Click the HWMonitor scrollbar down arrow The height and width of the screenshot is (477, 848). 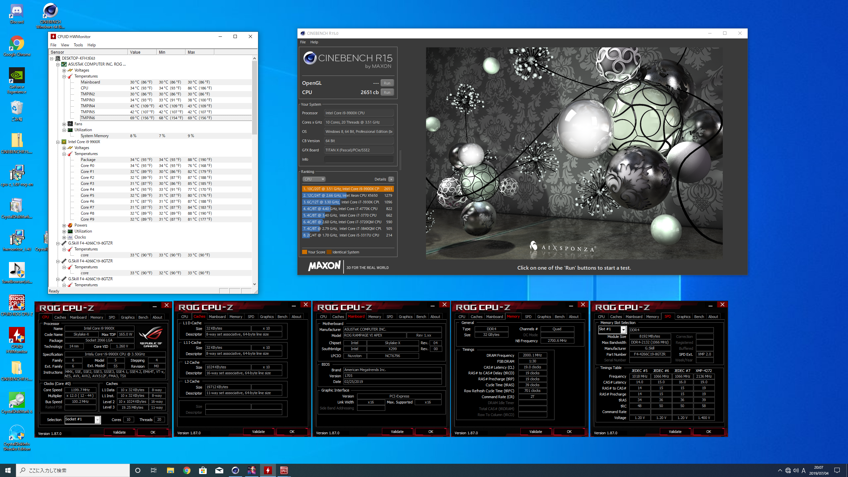pyautogui.click(x=254, y=284)
